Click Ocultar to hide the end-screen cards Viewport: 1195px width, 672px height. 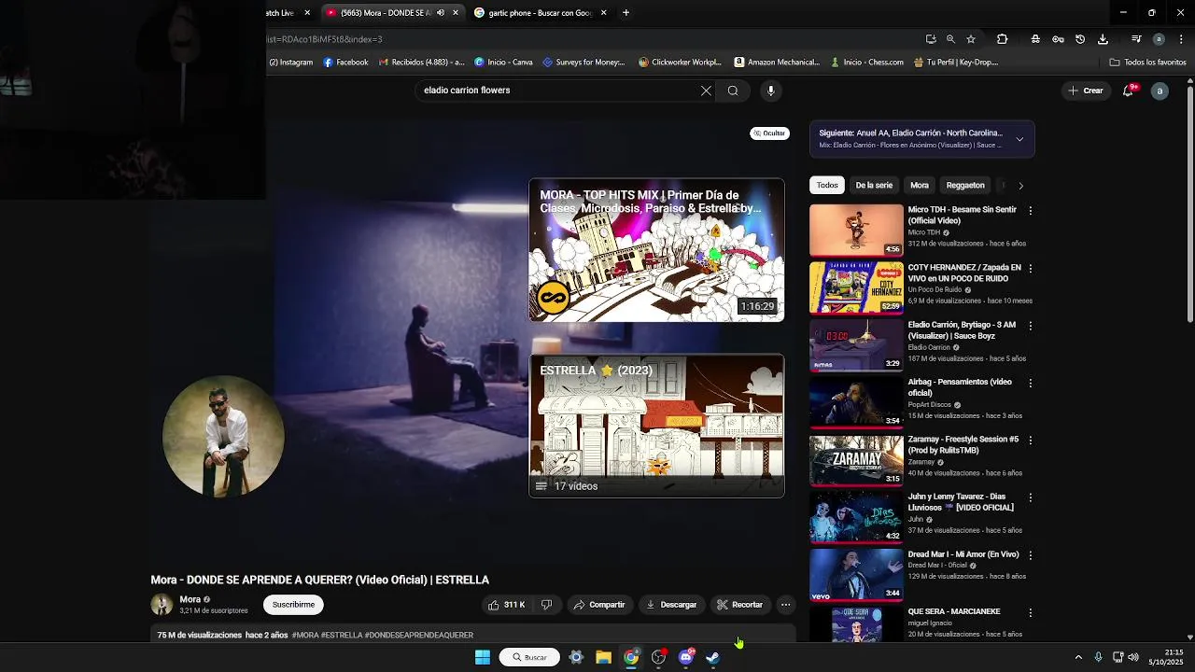coord(769,133)
